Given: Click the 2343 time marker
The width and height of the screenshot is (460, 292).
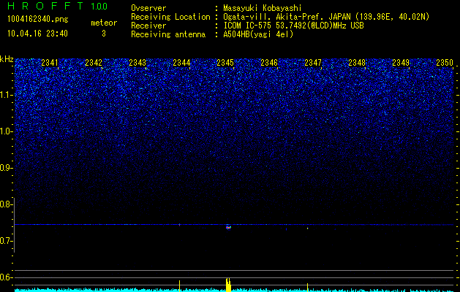Looking at the screenshot, I should 137,62.
